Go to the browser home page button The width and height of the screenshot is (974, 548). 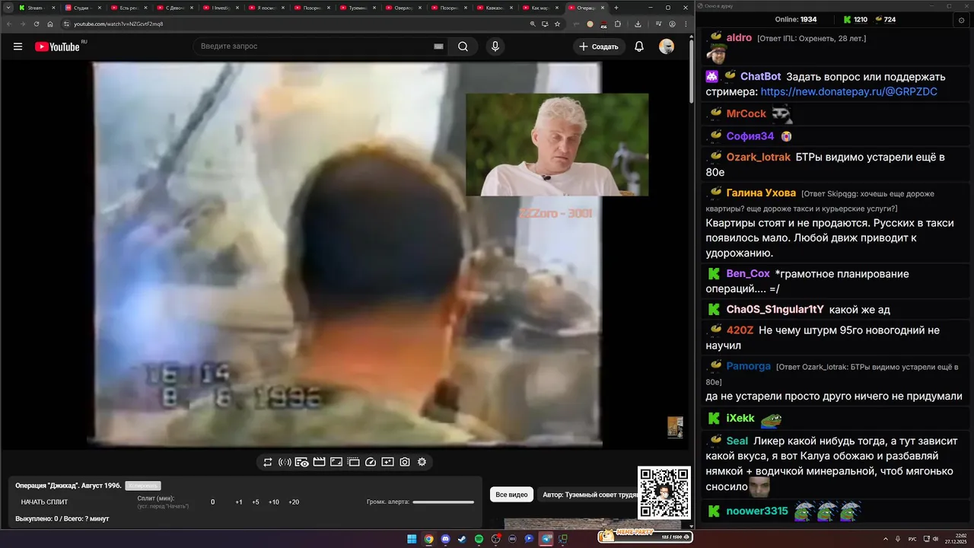(50, 24)
